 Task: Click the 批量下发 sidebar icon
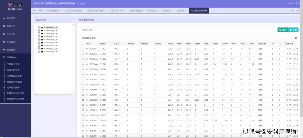tap(4, 26)
